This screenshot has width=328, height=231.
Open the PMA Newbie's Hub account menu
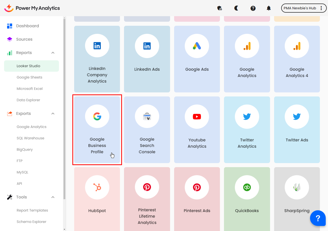point(303,8)
